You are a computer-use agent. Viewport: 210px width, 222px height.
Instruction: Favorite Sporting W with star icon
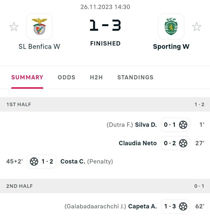[x=196, y=27]
